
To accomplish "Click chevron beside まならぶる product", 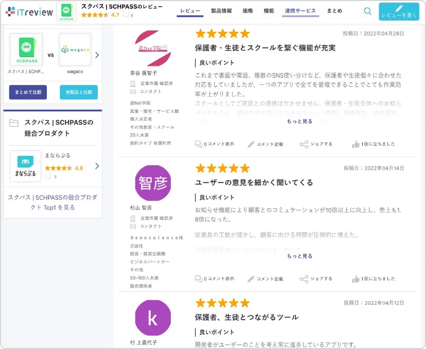I will pyautogui.click(x=97, y=166).
